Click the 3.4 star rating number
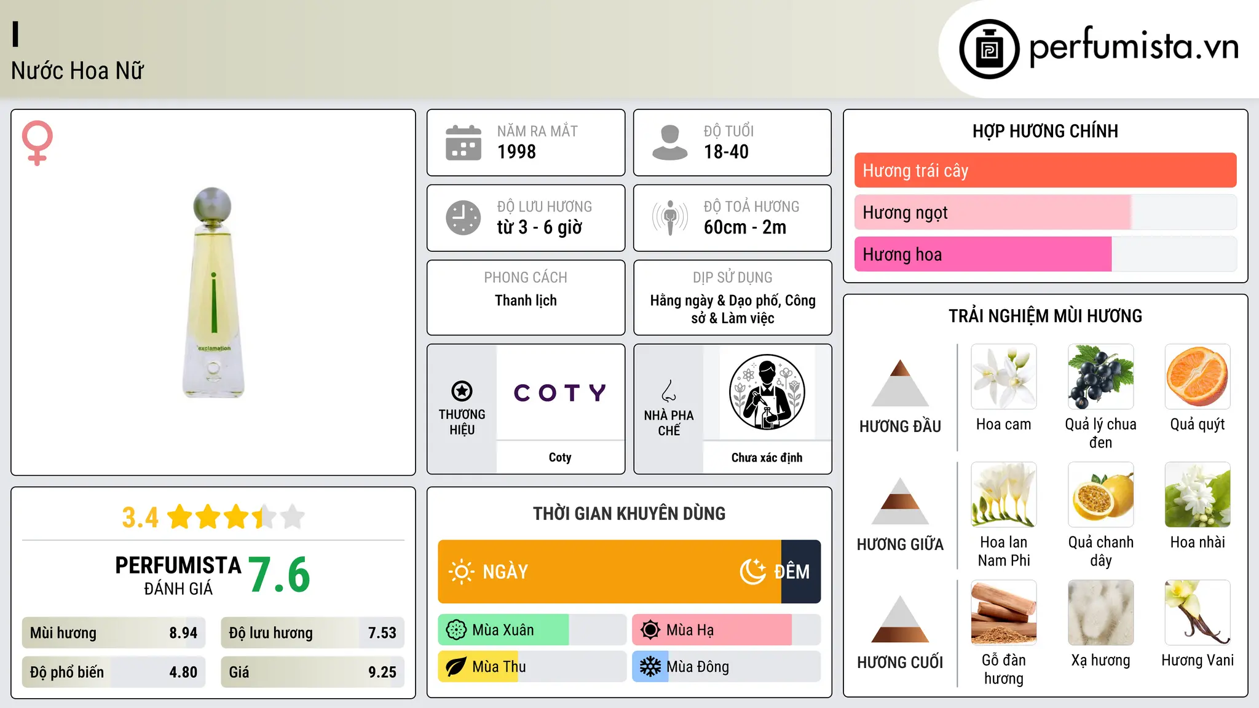Viewport: 1259px width, 708px height. (140, 517)
